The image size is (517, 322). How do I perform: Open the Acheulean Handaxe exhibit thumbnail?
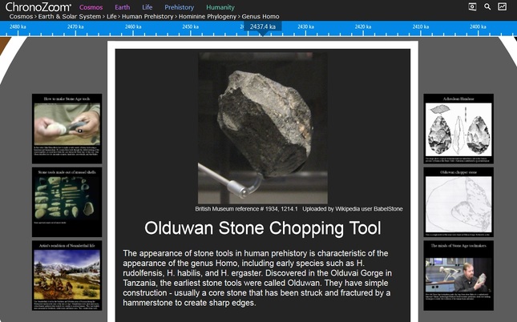(x=458, y=127)
